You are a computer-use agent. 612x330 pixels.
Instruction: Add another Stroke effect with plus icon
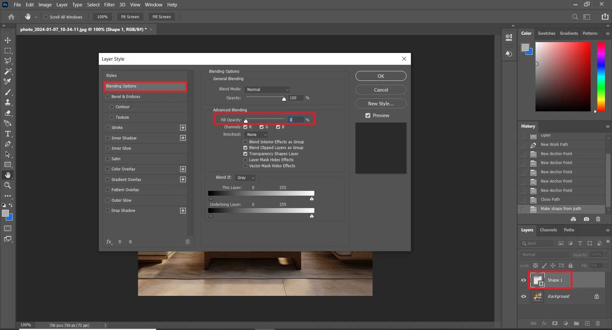[x=183, y=128]
